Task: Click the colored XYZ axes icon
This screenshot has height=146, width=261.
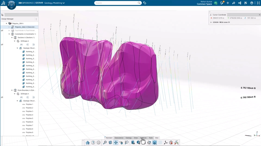Action: coord(176,142)
